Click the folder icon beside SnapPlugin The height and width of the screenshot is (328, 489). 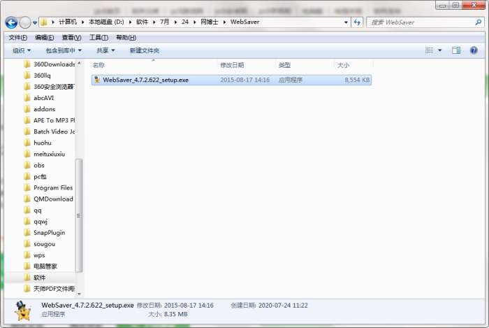[x=27, y=233]
